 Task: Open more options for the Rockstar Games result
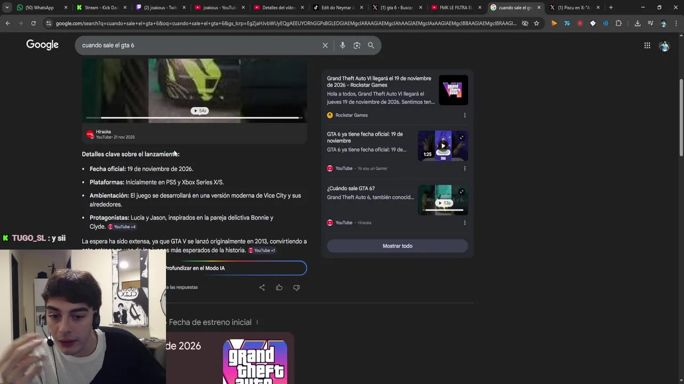pyautogui.click(x=464, y=115)
